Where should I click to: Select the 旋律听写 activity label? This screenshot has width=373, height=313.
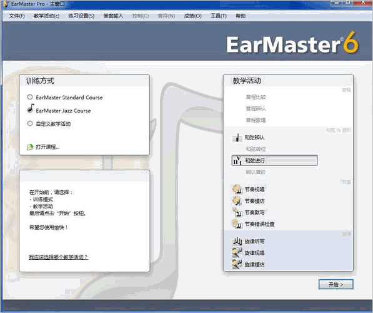pyautogui.click(x=254, y=242)
